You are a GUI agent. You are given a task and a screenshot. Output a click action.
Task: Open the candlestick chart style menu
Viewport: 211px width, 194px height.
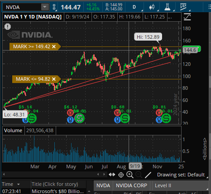[x=152, y=7]
